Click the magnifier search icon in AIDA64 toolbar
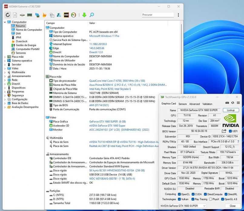Image resolution: width=244 pixels, height=211 pixels. (x=92, y=15)
